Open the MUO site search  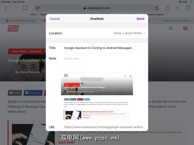(171, 28)
